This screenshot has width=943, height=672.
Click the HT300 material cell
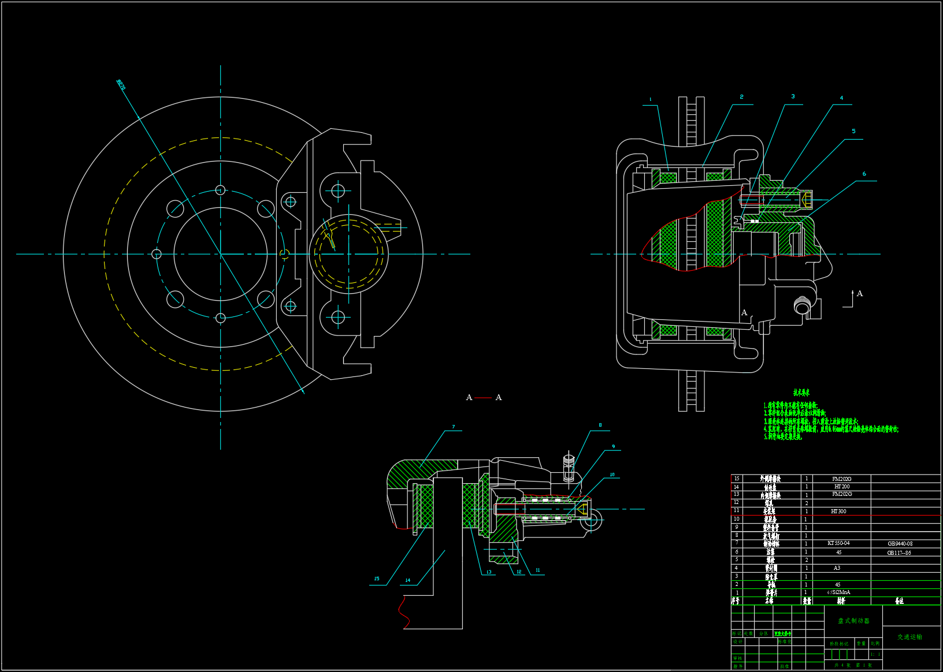pyautogui.click(x=838, y=512)
